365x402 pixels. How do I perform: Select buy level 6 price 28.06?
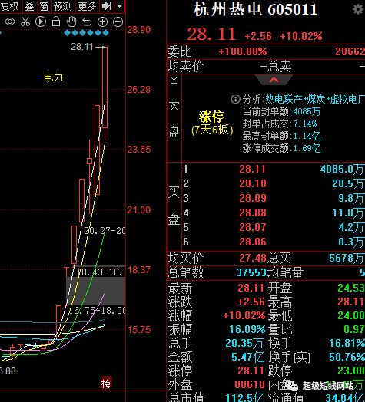(253, 242)
